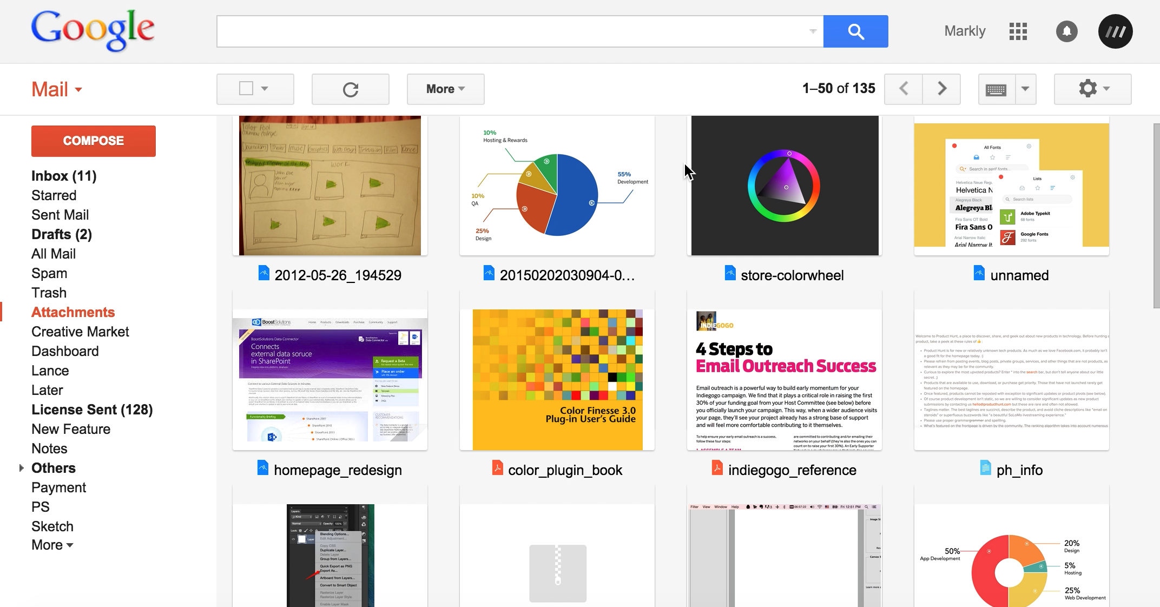Select the License Sent label
This screenshot has height=607, width=1160.
coord(92,410)
